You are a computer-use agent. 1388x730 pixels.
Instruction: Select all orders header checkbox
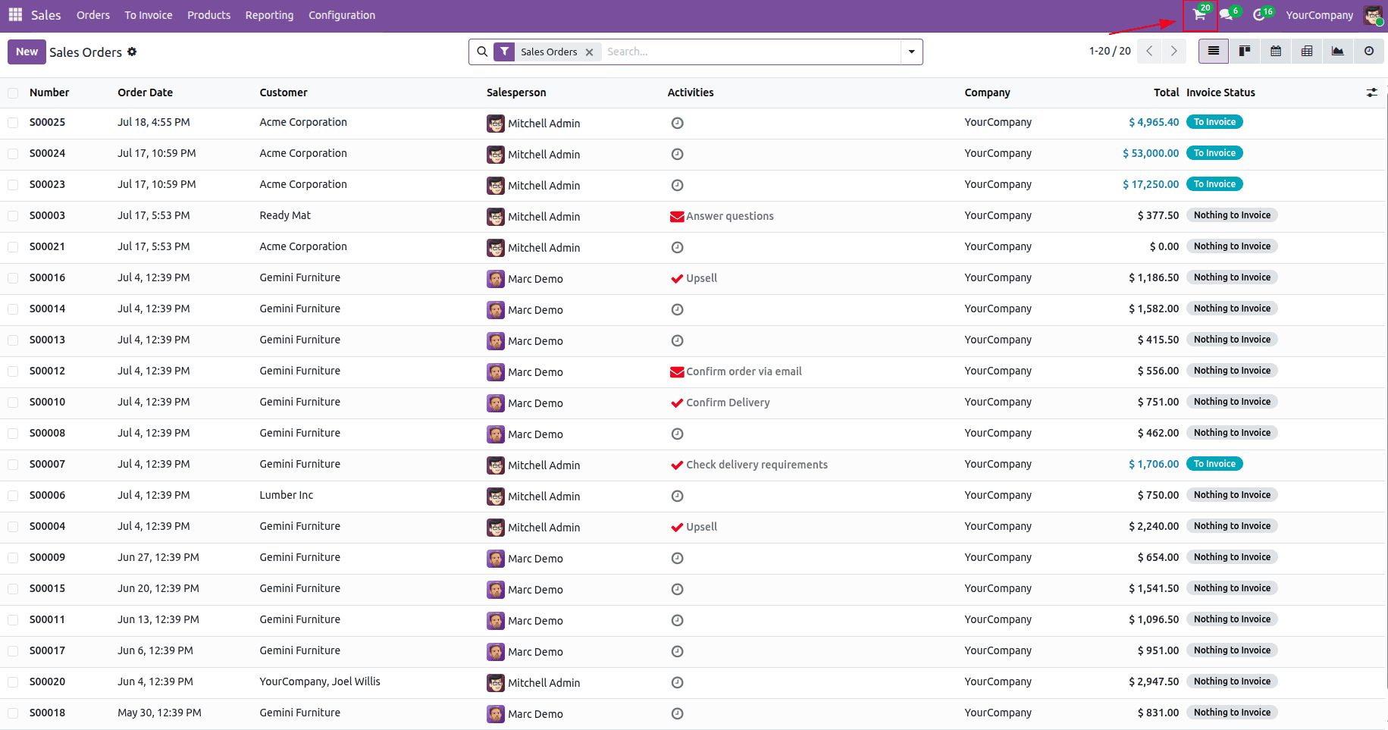[13, 93]
